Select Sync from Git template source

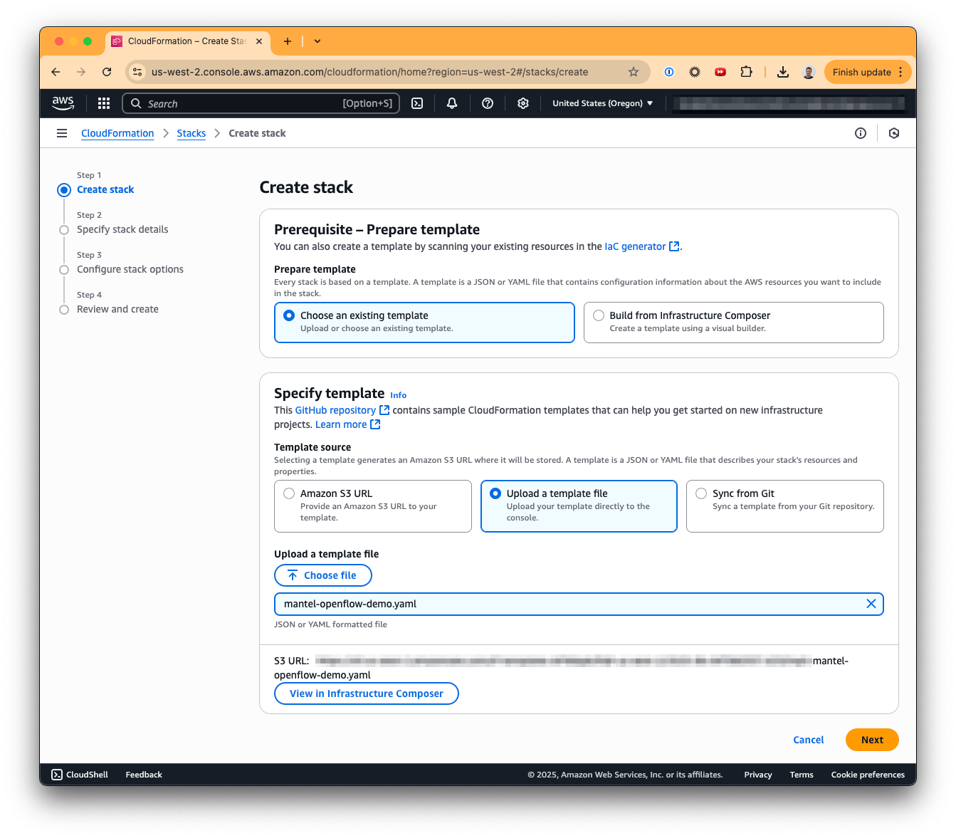[x=785, y=506]
